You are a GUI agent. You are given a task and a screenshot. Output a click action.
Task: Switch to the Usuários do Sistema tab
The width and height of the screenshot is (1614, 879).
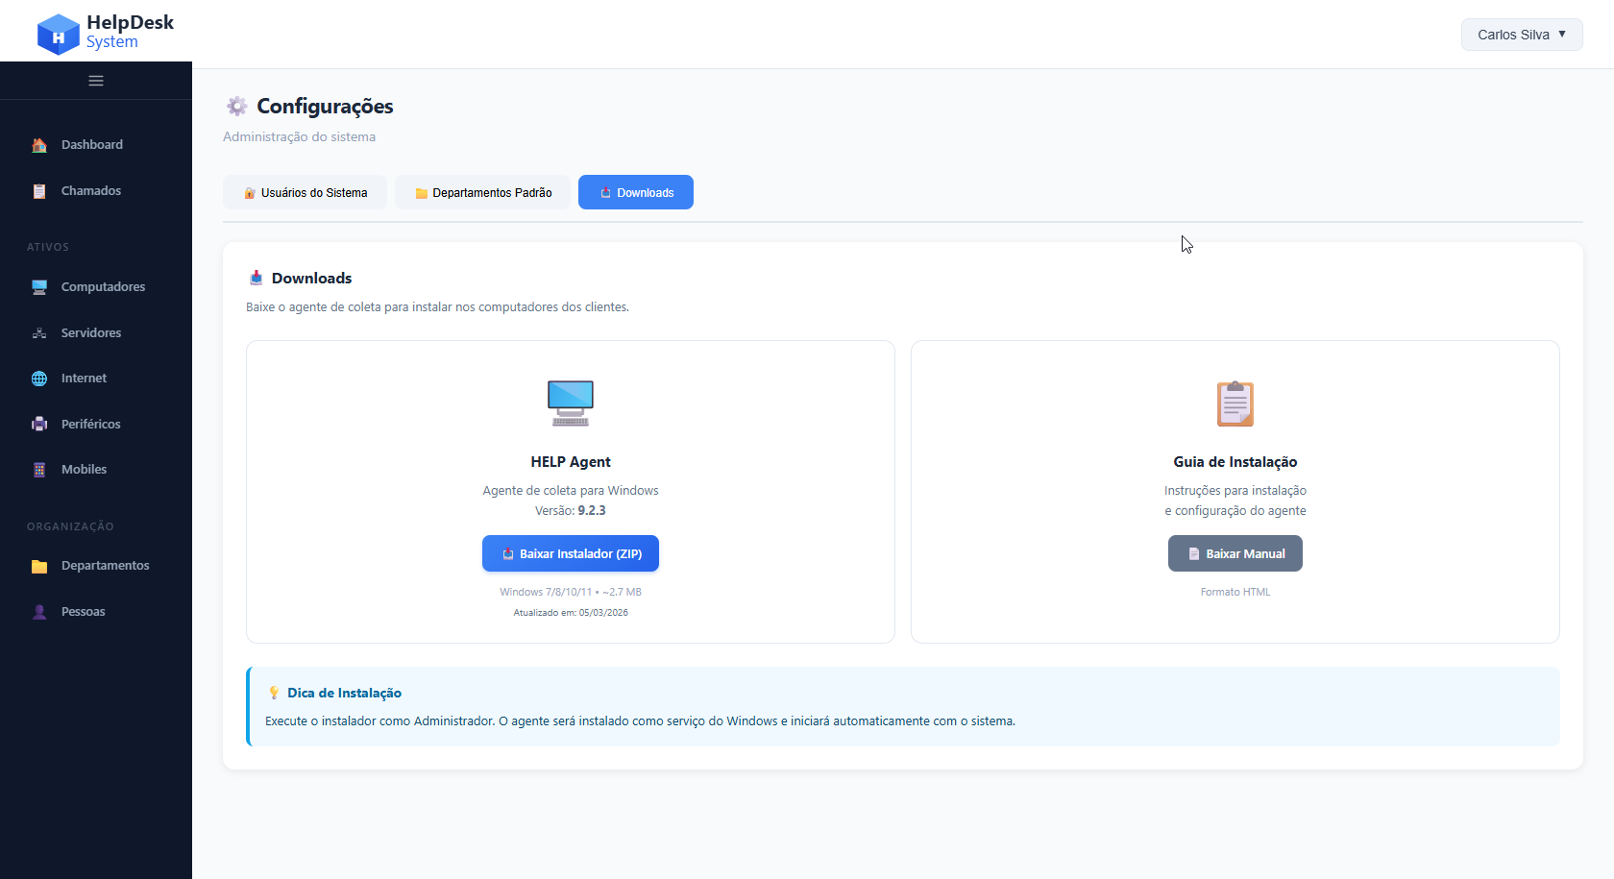coord(305,192)
